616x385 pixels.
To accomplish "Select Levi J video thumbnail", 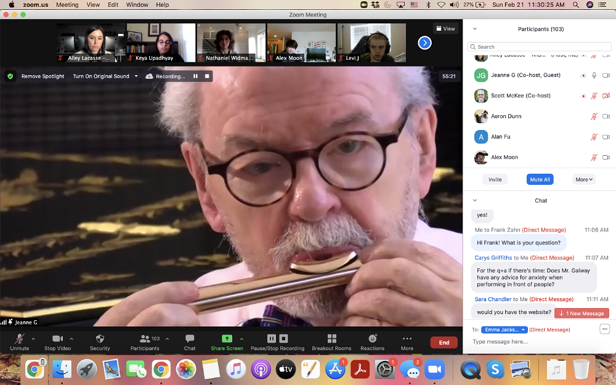I will [x=371, y=43].
